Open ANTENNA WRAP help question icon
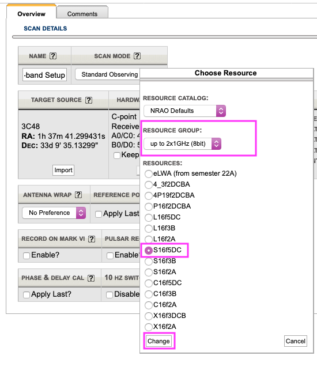317x390 pixels. (78, 195)
